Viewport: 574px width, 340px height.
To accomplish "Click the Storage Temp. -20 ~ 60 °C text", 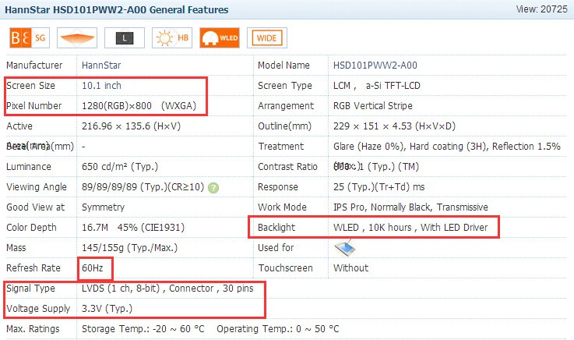I will point(143,329).
